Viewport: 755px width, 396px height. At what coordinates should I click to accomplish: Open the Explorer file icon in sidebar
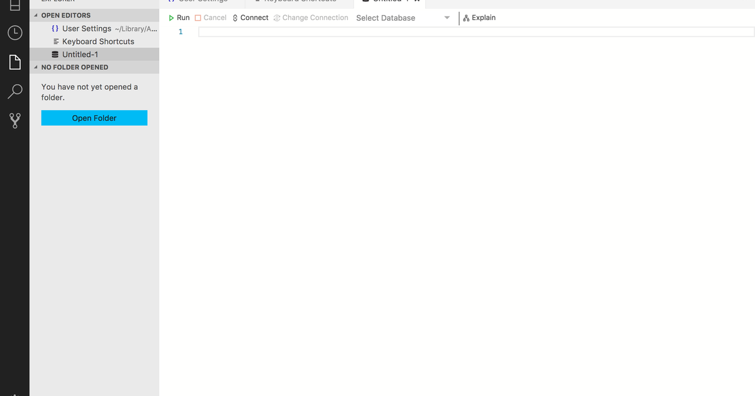tap(14, 62)
